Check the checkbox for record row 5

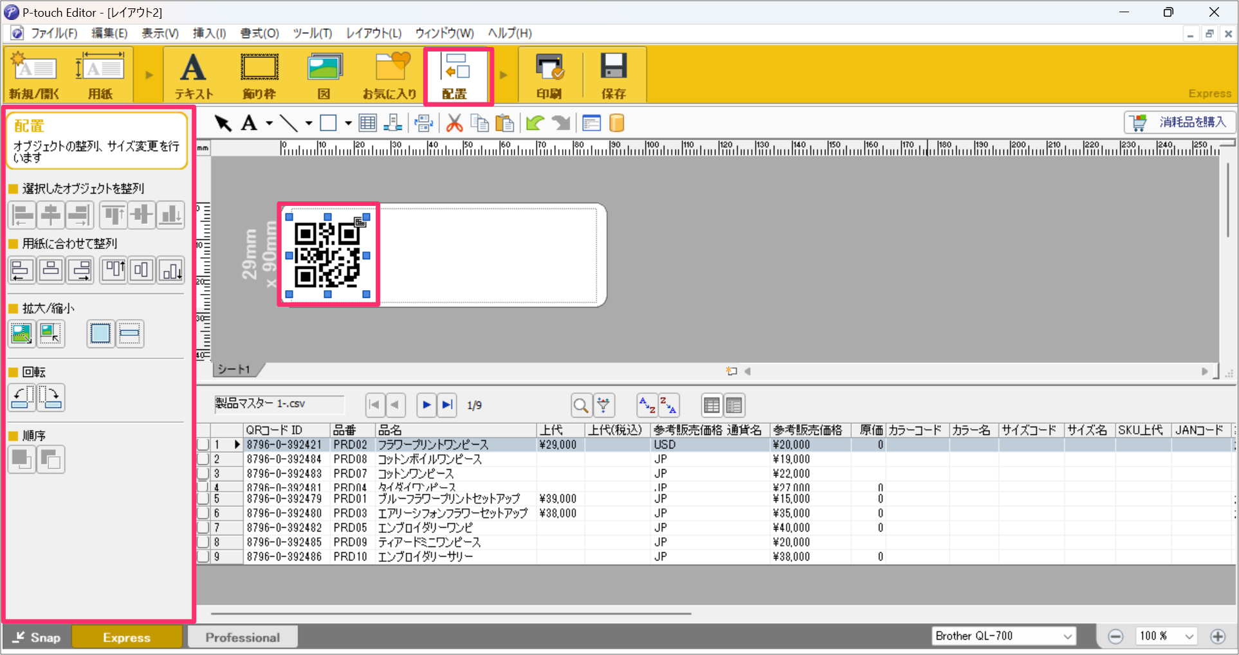pos(203,499)
